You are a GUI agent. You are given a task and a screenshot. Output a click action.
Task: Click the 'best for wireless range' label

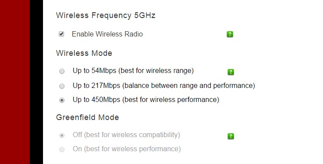tap(156, 71)
